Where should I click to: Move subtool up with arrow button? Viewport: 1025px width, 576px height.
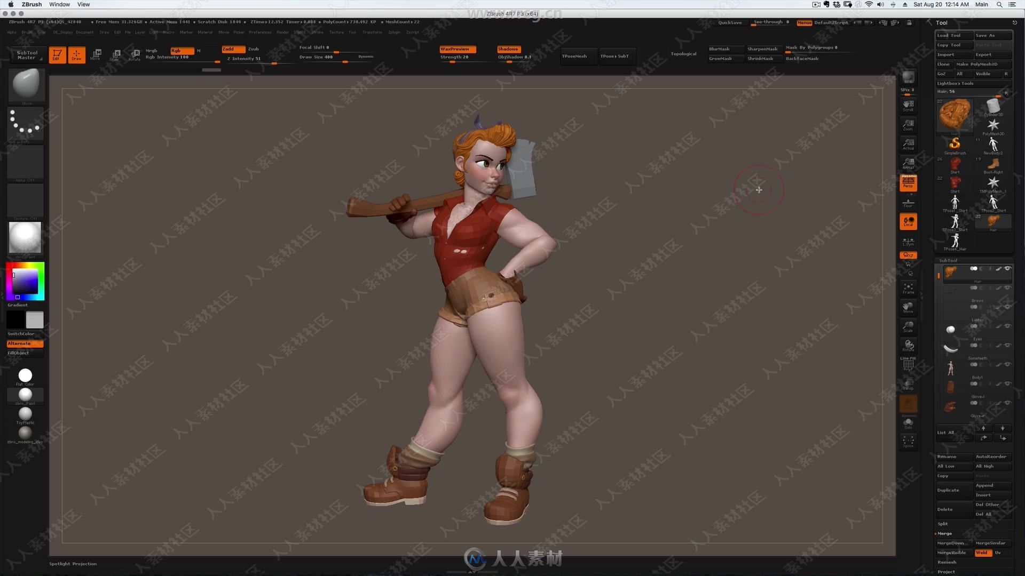(983, 428)
